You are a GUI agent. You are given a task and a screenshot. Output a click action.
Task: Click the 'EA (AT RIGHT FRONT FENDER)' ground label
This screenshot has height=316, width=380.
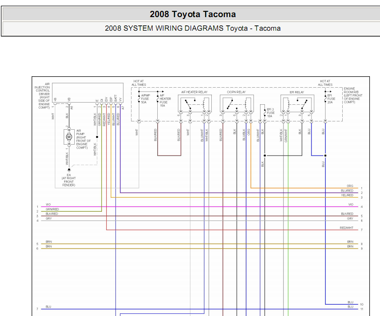[69, 180]
